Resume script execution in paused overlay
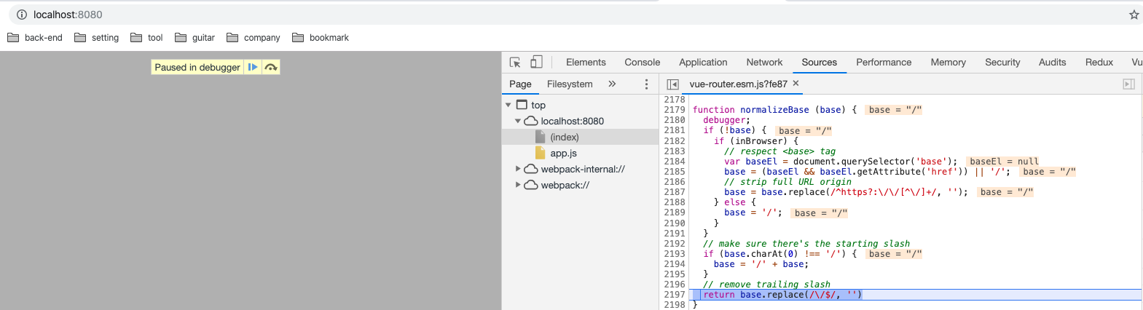Screen dimensions: 1143x310 252,67
